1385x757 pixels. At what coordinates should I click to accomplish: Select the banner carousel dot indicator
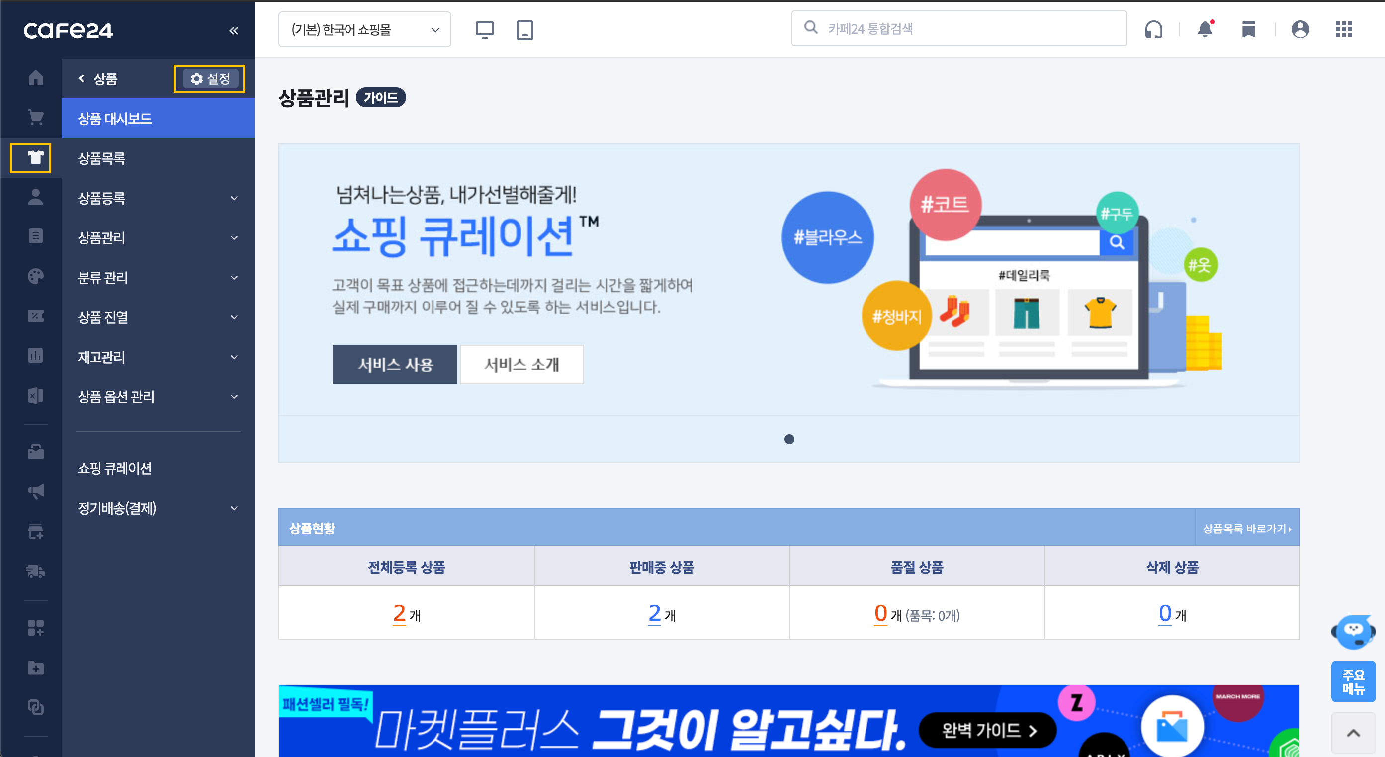[789, 439]
